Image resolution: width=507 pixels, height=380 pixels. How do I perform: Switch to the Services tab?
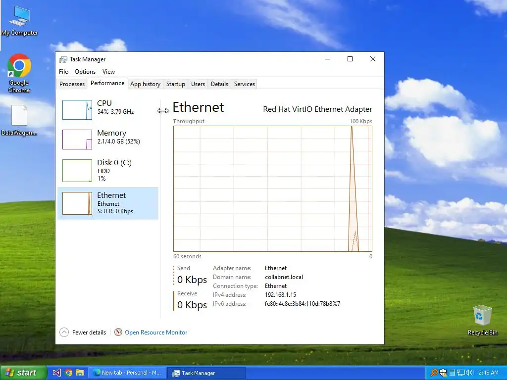245,84
